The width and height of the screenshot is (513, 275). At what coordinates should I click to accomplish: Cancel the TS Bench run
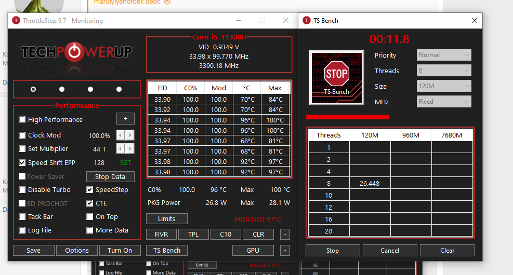pos(390,251)
